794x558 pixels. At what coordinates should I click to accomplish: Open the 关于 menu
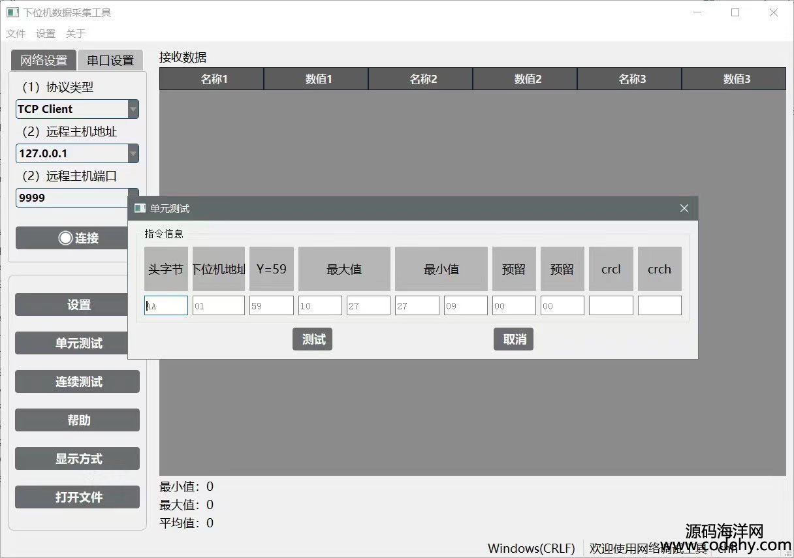point(76,33)
